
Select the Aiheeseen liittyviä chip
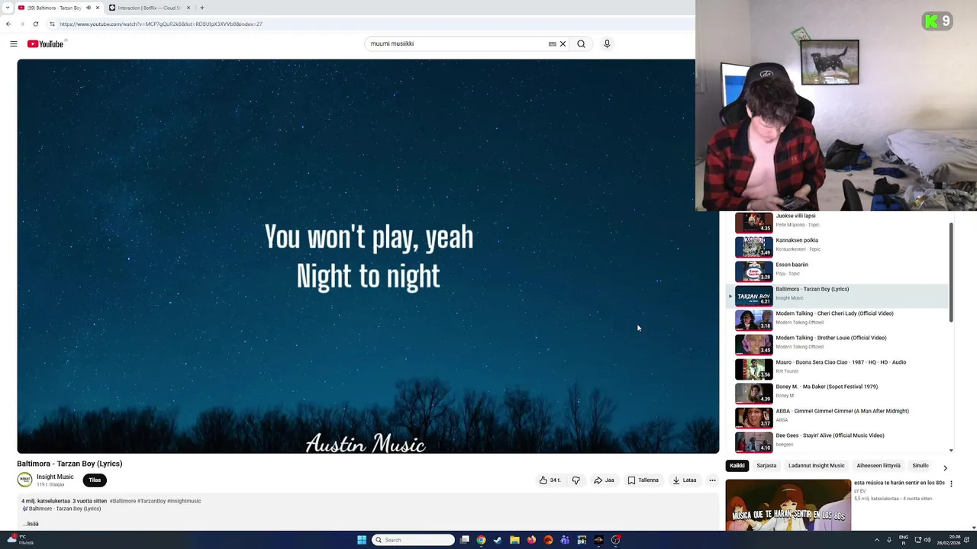pyautogui.click(x=879, y=466)
